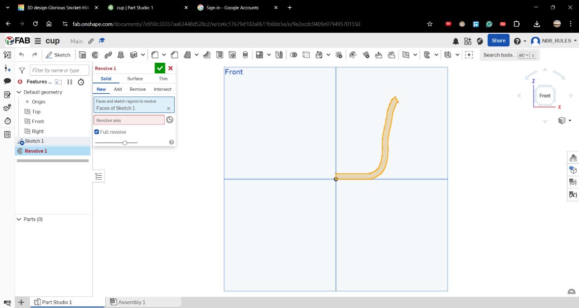Switch to the Thin tab in Revolve dialog
This screenshot has width=579, height=308.
163,79
